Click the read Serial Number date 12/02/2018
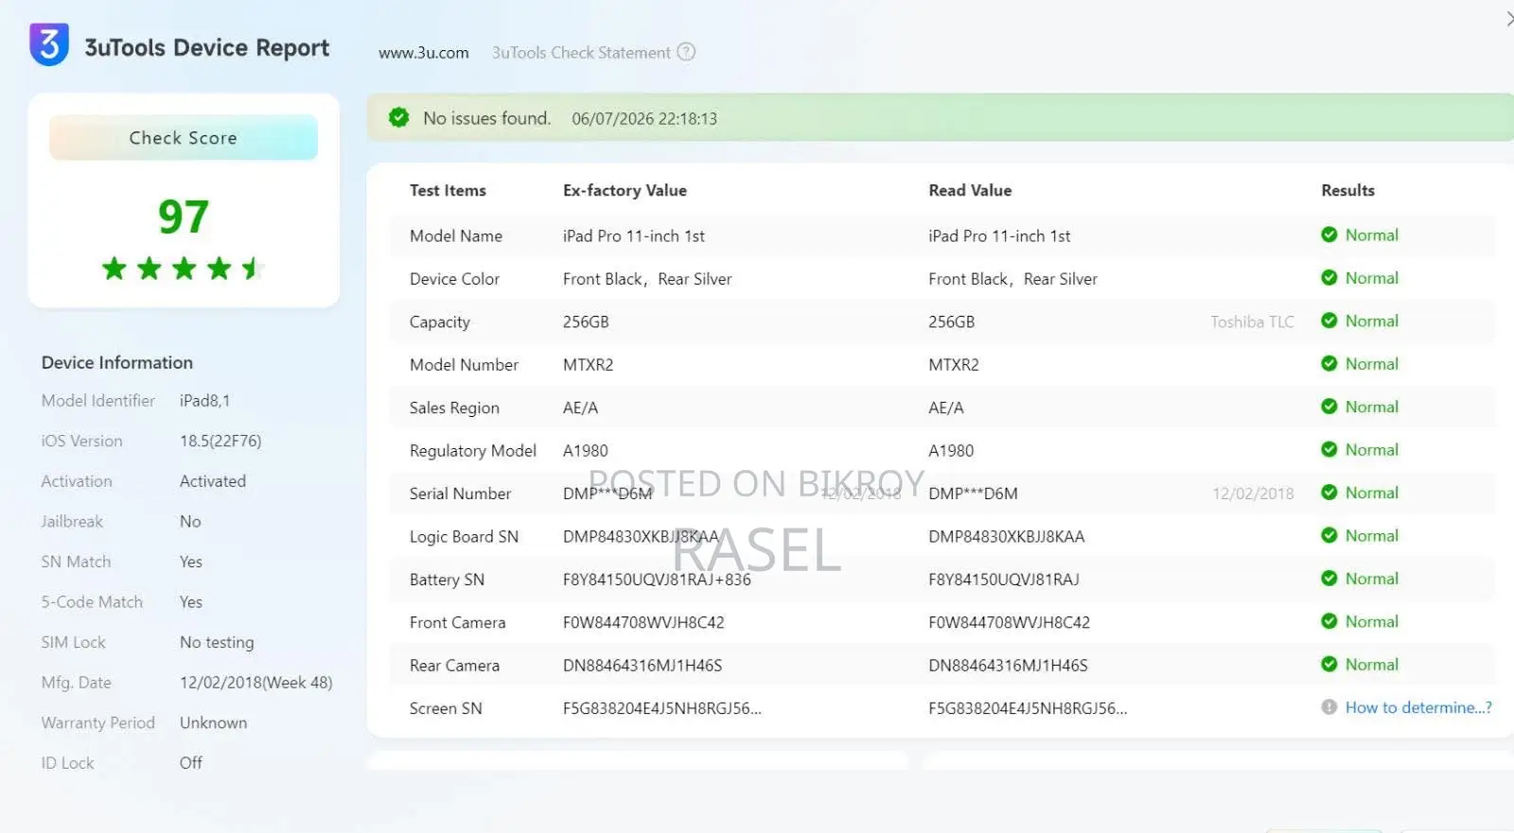The width and height of the screenshot is (1514, 833). 1253,494
